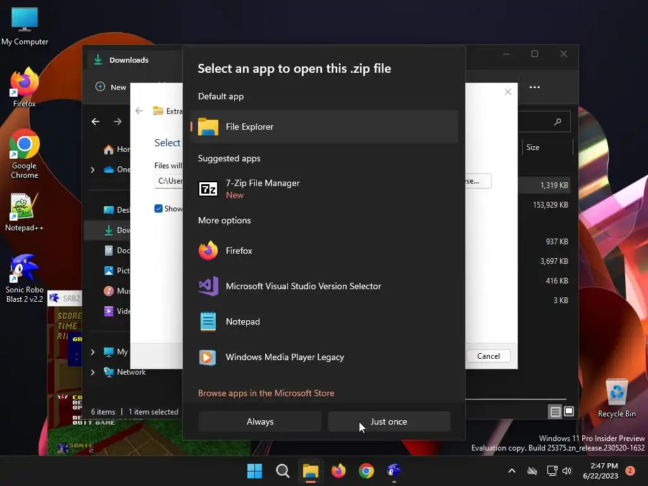Cancel the extraction wizard dialog

click(488, 356)
